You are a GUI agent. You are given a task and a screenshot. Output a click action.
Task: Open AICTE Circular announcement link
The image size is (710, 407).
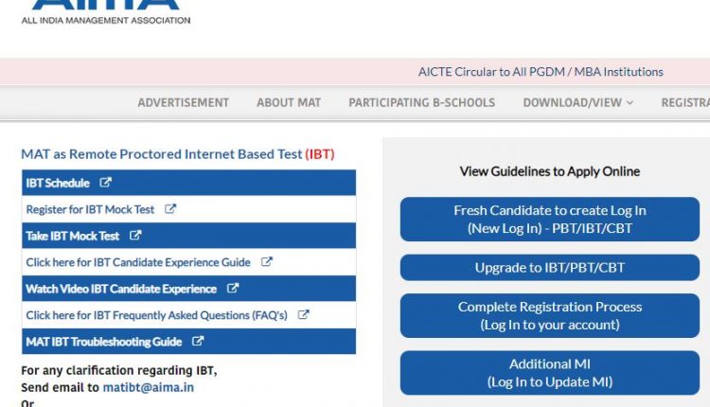(541, 72)
